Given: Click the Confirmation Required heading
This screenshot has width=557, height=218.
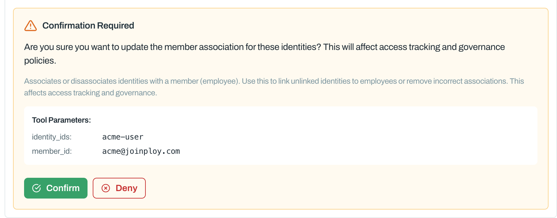Looking at the screenshot, I should 88,26.
